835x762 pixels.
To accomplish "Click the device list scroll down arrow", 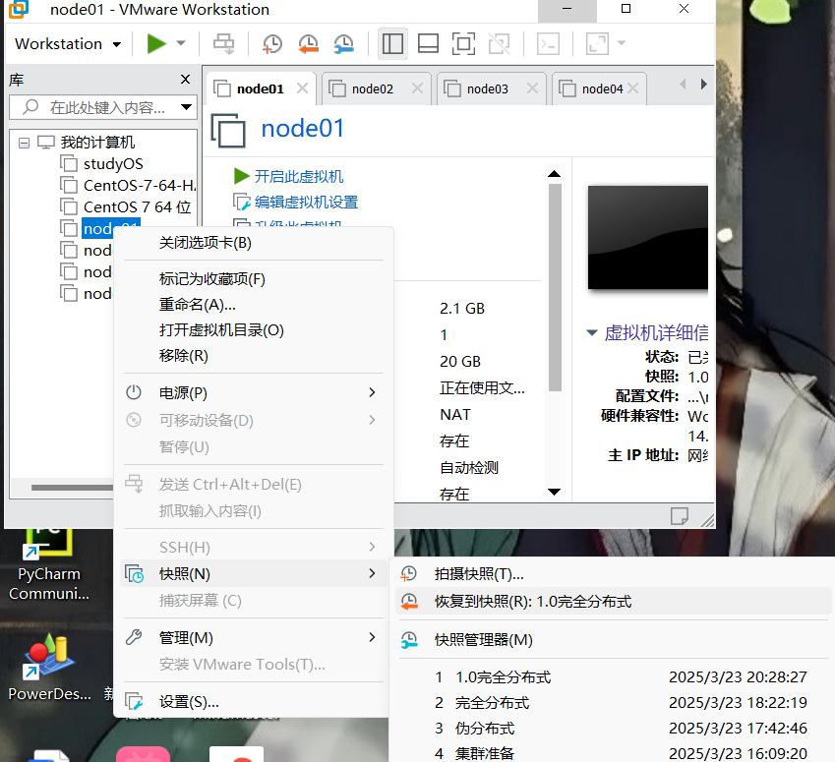I will coord(555,492).
